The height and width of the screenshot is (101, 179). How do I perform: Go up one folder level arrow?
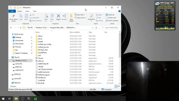tap(20, 27)
